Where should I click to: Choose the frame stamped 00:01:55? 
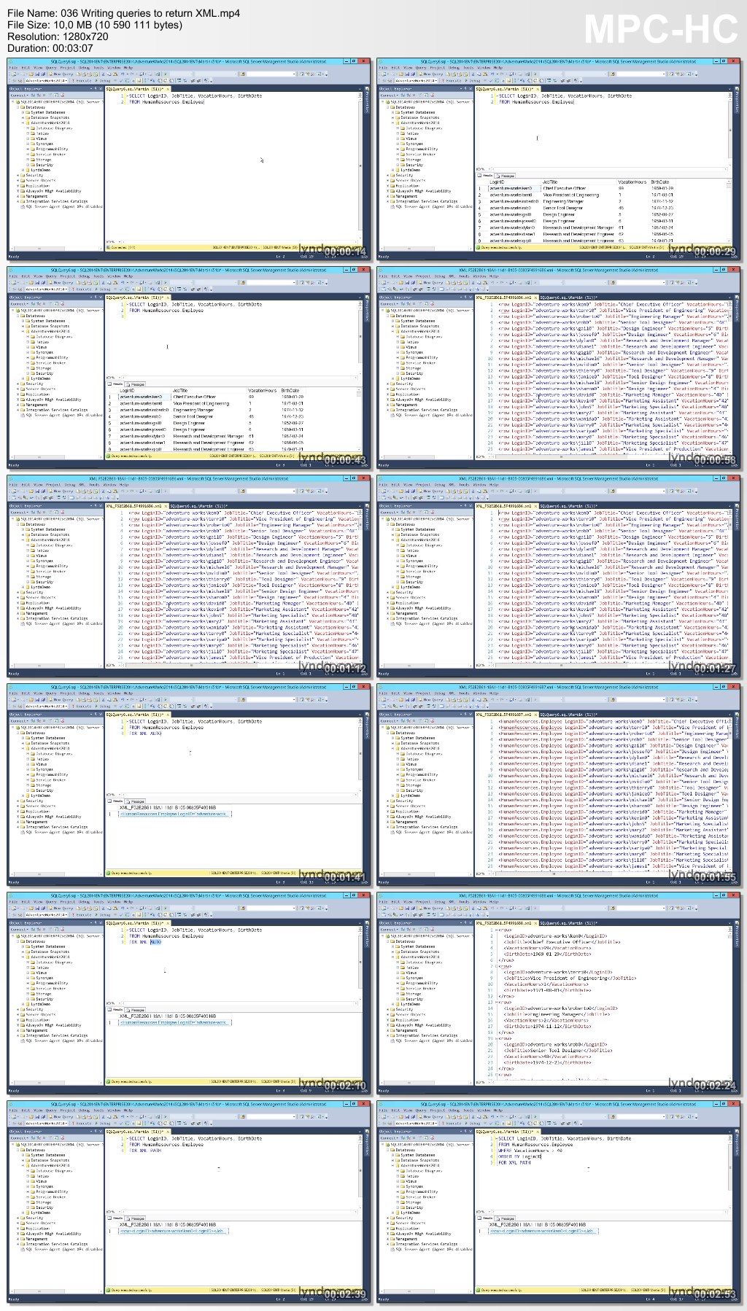tap(559, 785)
